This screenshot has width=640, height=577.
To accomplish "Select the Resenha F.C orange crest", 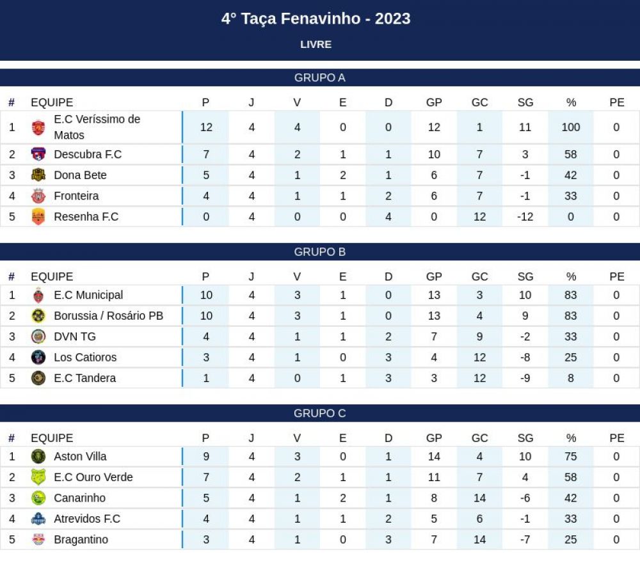I will tap(38, 217).
